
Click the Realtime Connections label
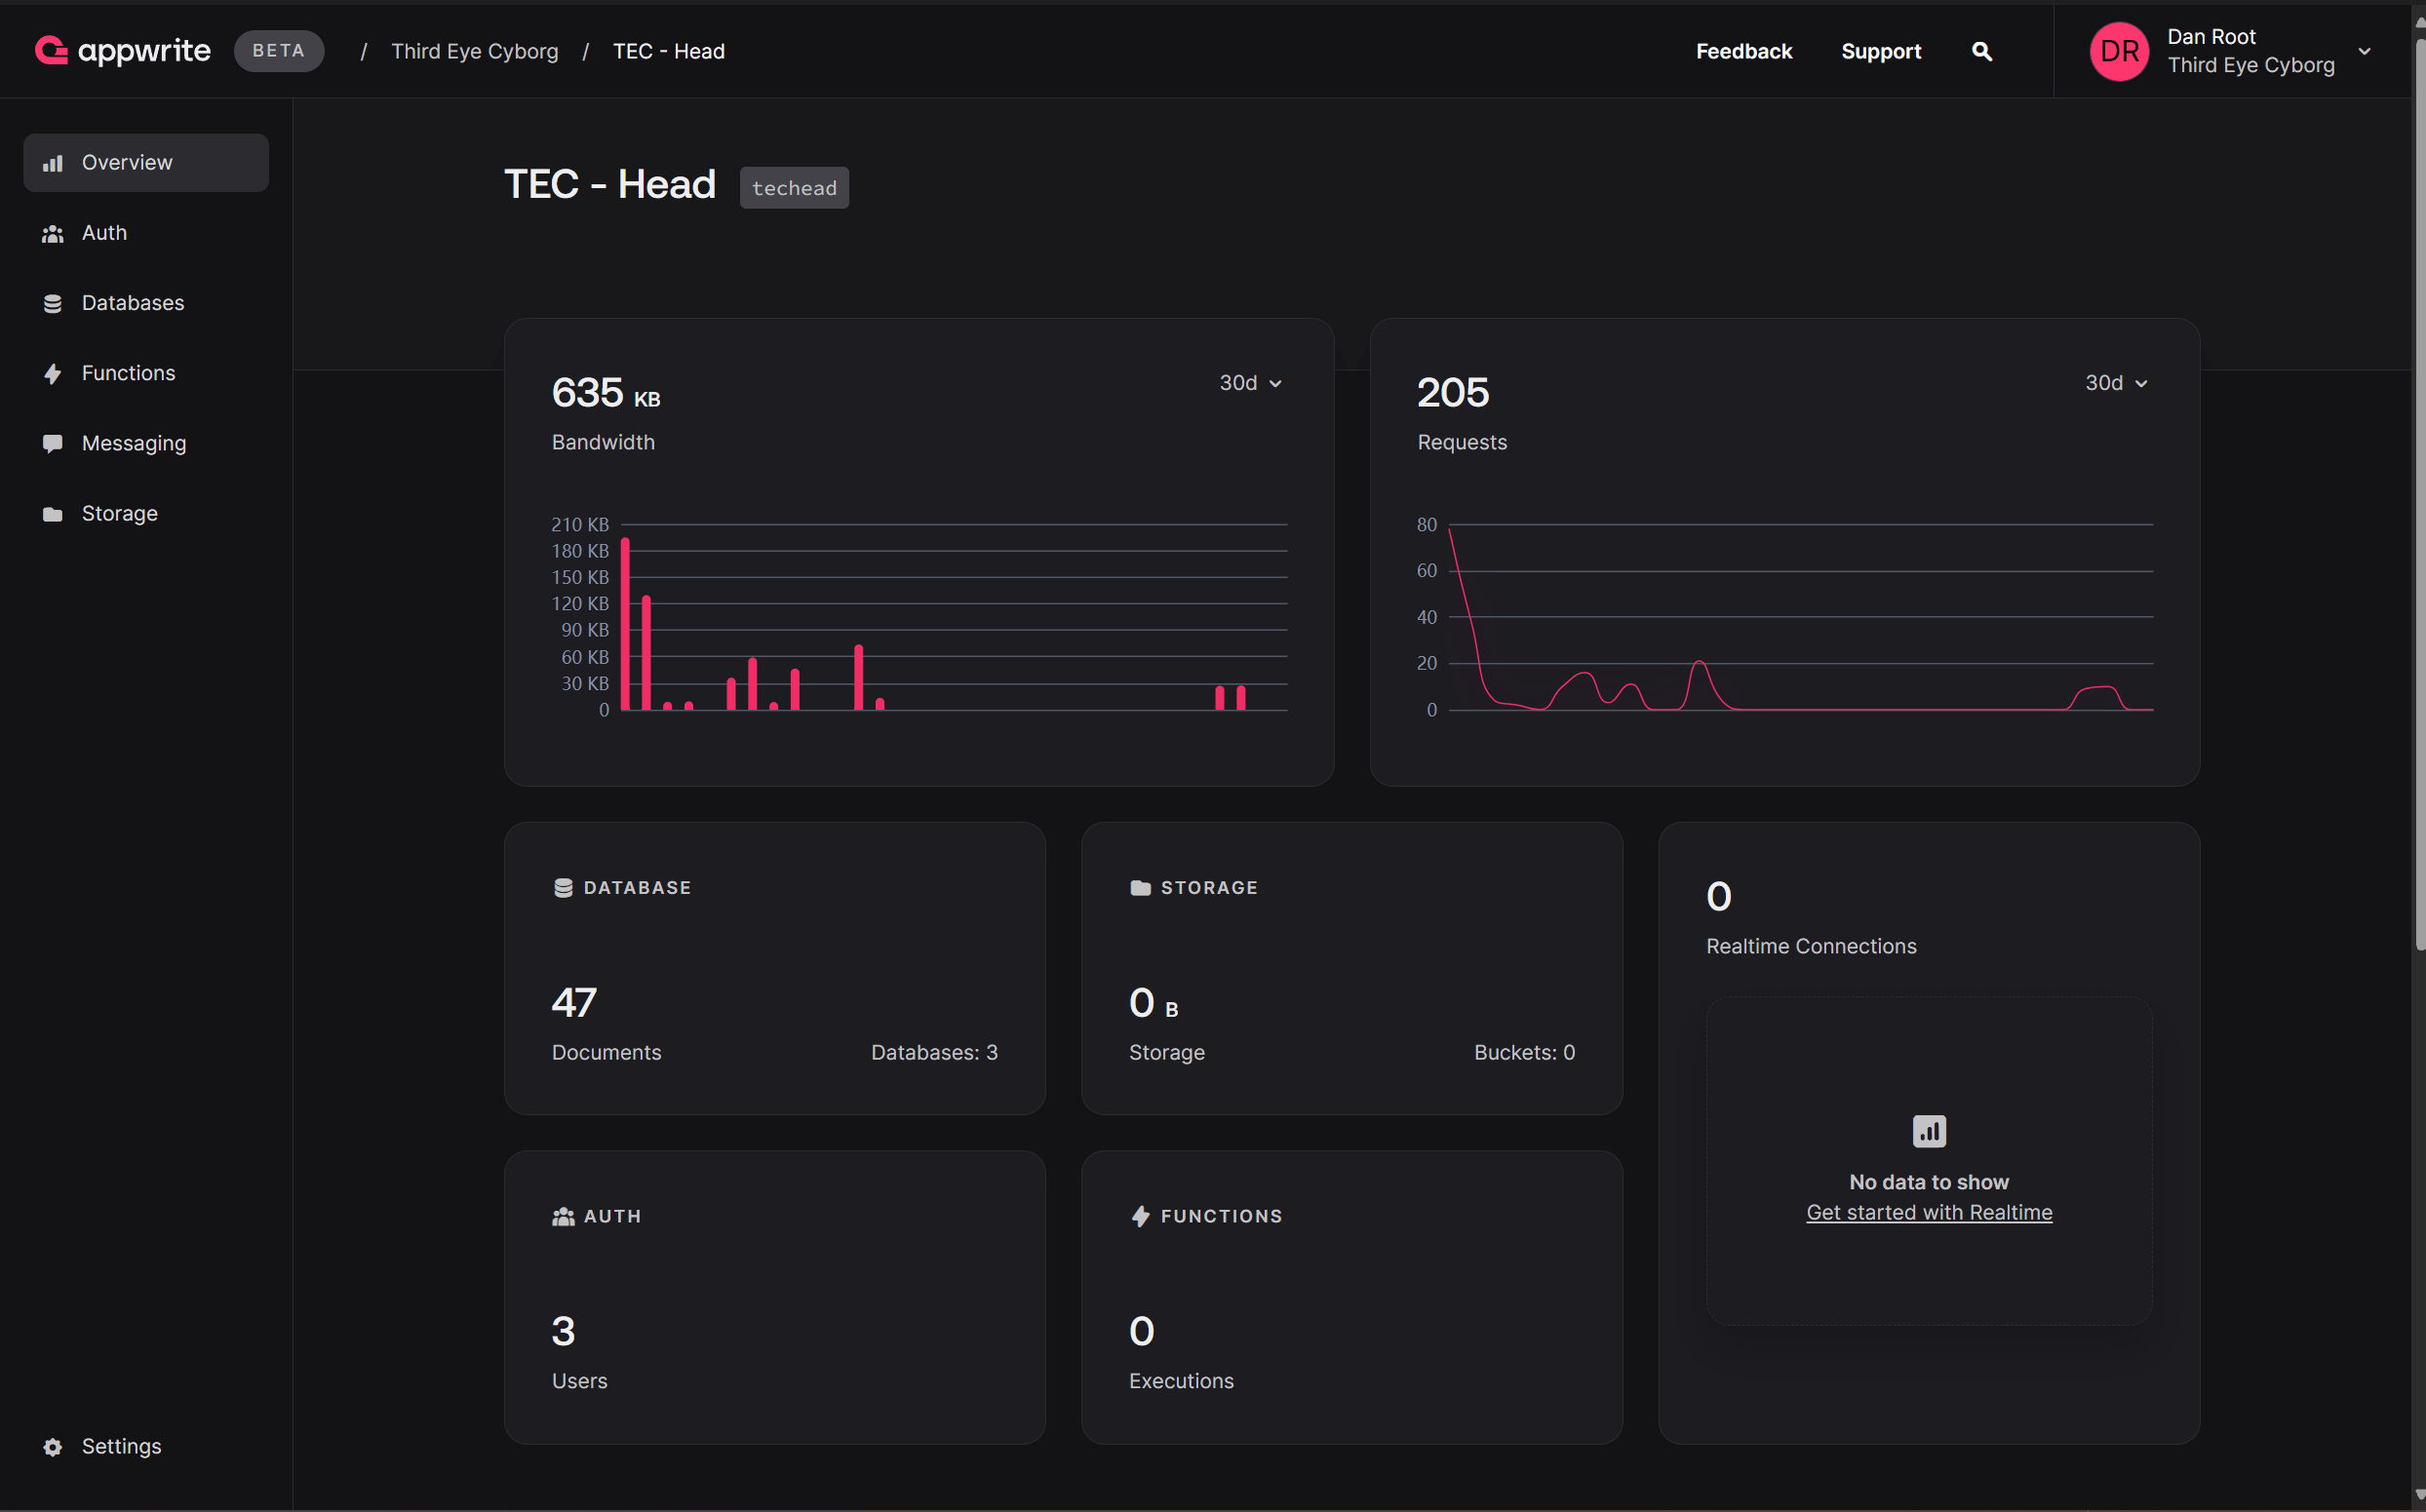[x=1811, y=946]
